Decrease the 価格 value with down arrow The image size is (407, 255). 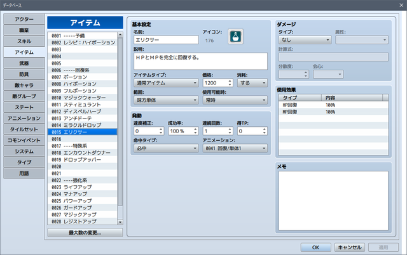(x=230, y=85)
